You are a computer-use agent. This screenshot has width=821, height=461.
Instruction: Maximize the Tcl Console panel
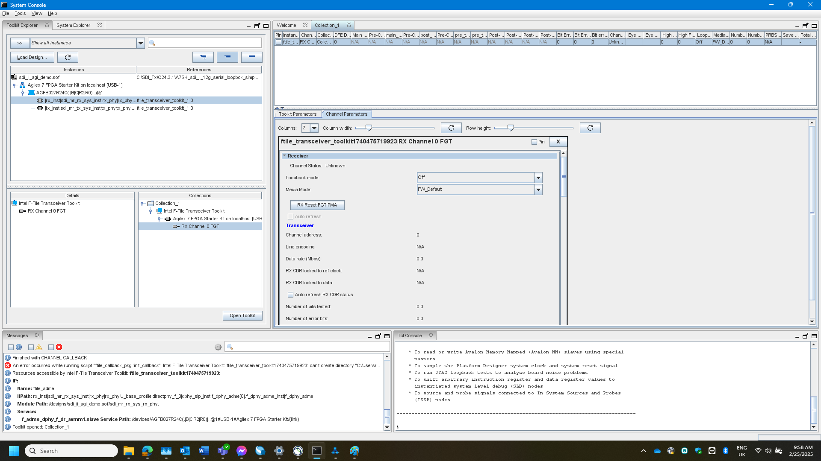(814, 336)
